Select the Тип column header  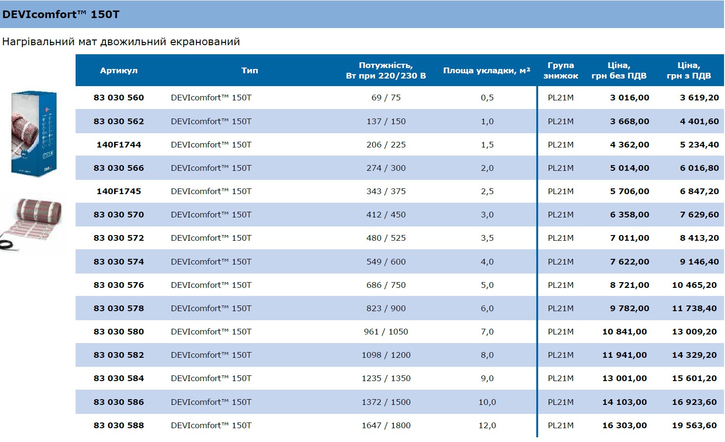tap(250, 70)
